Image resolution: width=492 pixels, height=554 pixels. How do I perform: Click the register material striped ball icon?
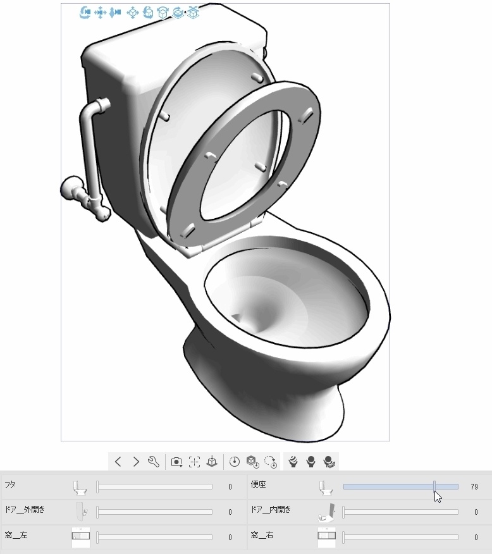coord(293,462)
